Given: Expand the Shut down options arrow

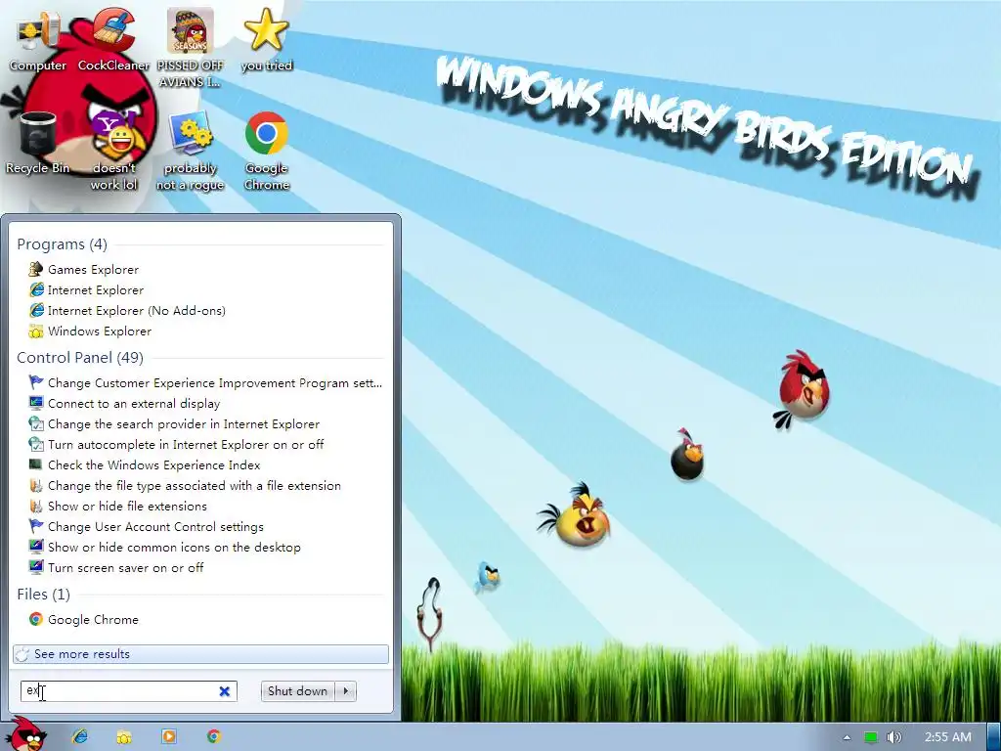Looking at the screenshot, I should [x=345, y=691].
